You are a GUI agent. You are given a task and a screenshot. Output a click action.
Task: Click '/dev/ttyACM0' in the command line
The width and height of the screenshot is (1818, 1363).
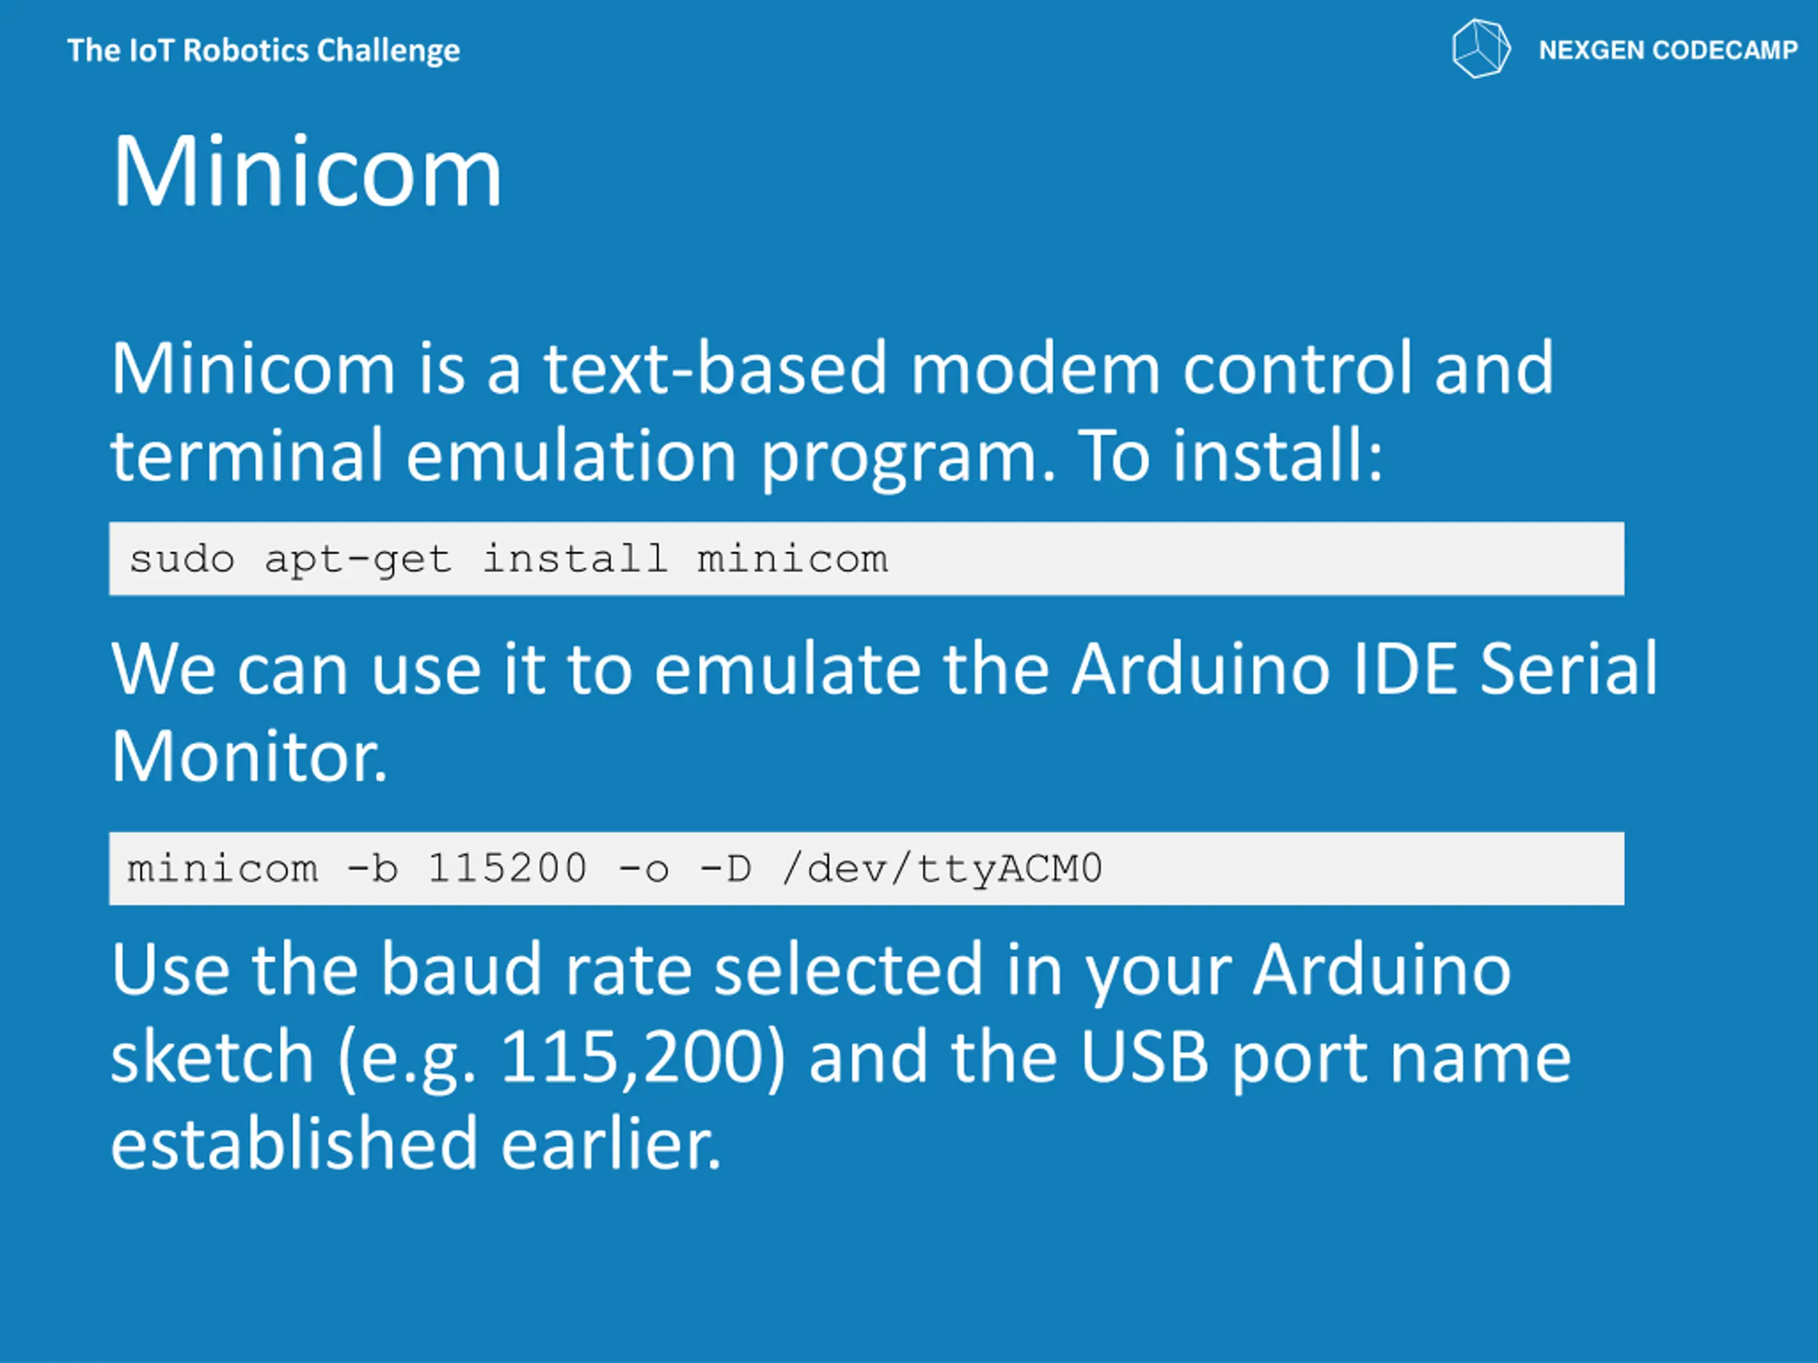(x=942, y=869)
